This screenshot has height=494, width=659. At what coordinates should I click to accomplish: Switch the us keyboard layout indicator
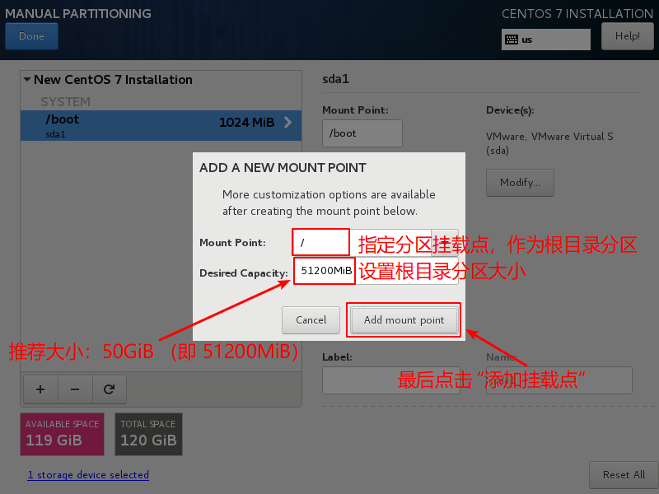coord(545,40)
